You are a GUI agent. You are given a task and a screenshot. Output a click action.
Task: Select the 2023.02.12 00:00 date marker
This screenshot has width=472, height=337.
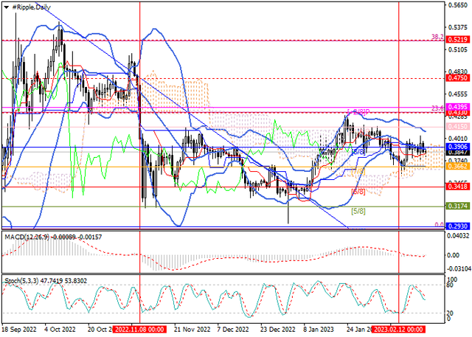tap(398, 331)
